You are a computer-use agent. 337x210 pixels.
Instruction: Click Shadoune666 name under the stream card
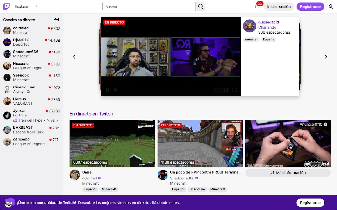182,178
